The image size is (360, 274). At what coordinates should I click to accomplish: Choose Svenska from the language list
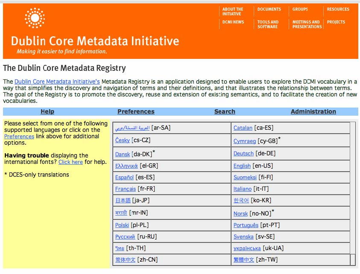pyautogui.click(x=243, y=236)
